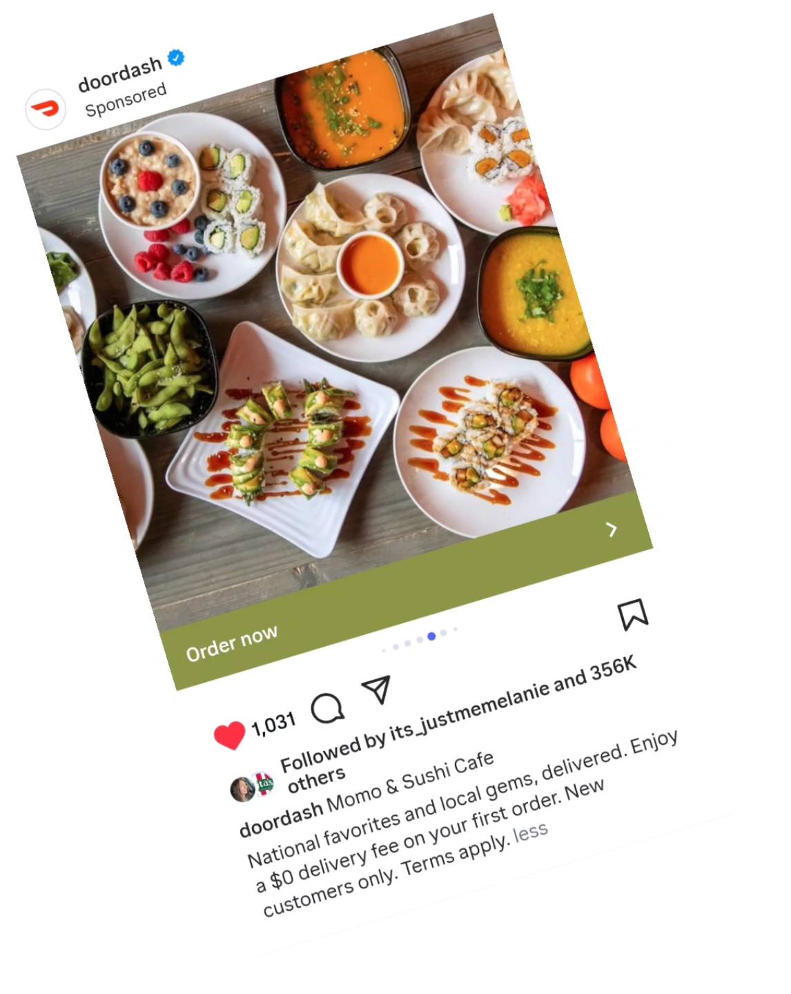The height and width of the screenshot is (994, 791).
Task: Tap the Order now button
Action: (x=232, y=643)
